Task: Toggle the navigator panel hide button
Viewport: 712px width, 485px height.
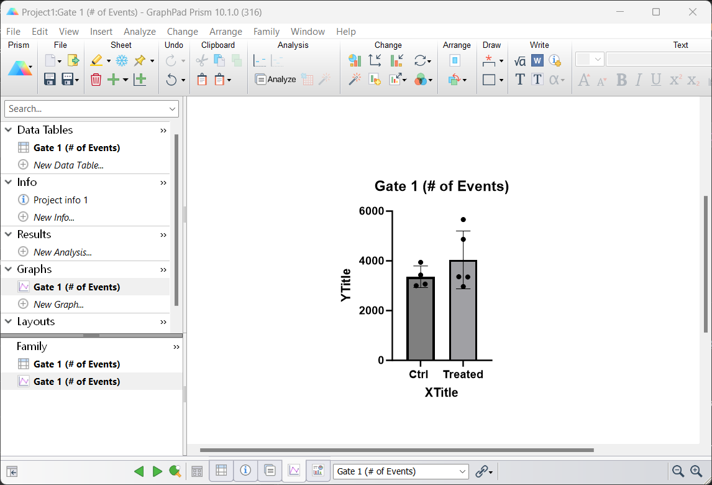Action: (x=11, y=471)
